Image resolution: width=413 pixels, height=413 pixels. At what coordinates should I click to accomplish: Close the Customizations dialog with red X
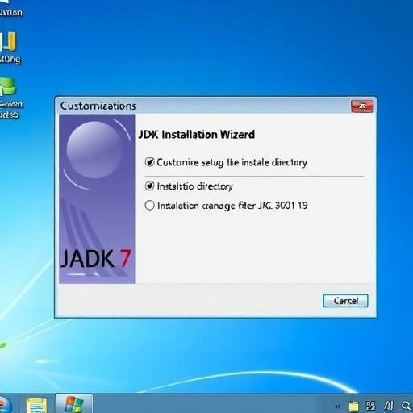(362, 106)
